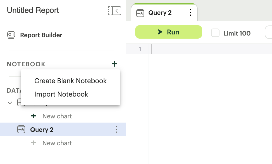Click the Untitled Report title
Screen dimensions: 272x164
coord(33,10)
